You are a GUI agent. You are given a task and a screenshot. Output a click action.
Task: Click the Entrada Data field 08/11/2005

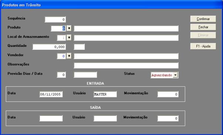point(51,94)
